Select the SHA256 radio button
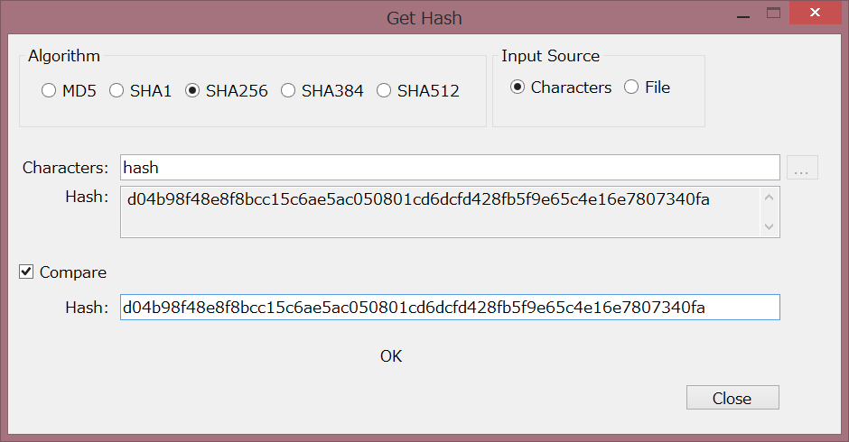 point(192,90)
